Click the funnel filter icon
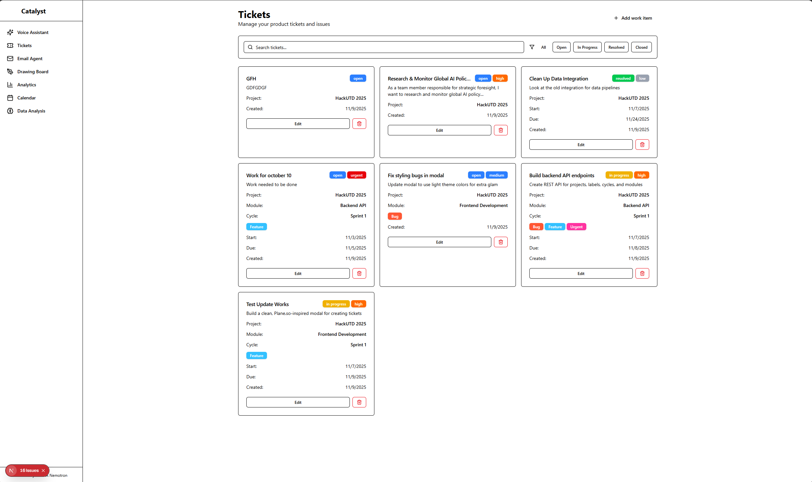 pos(532,47)
